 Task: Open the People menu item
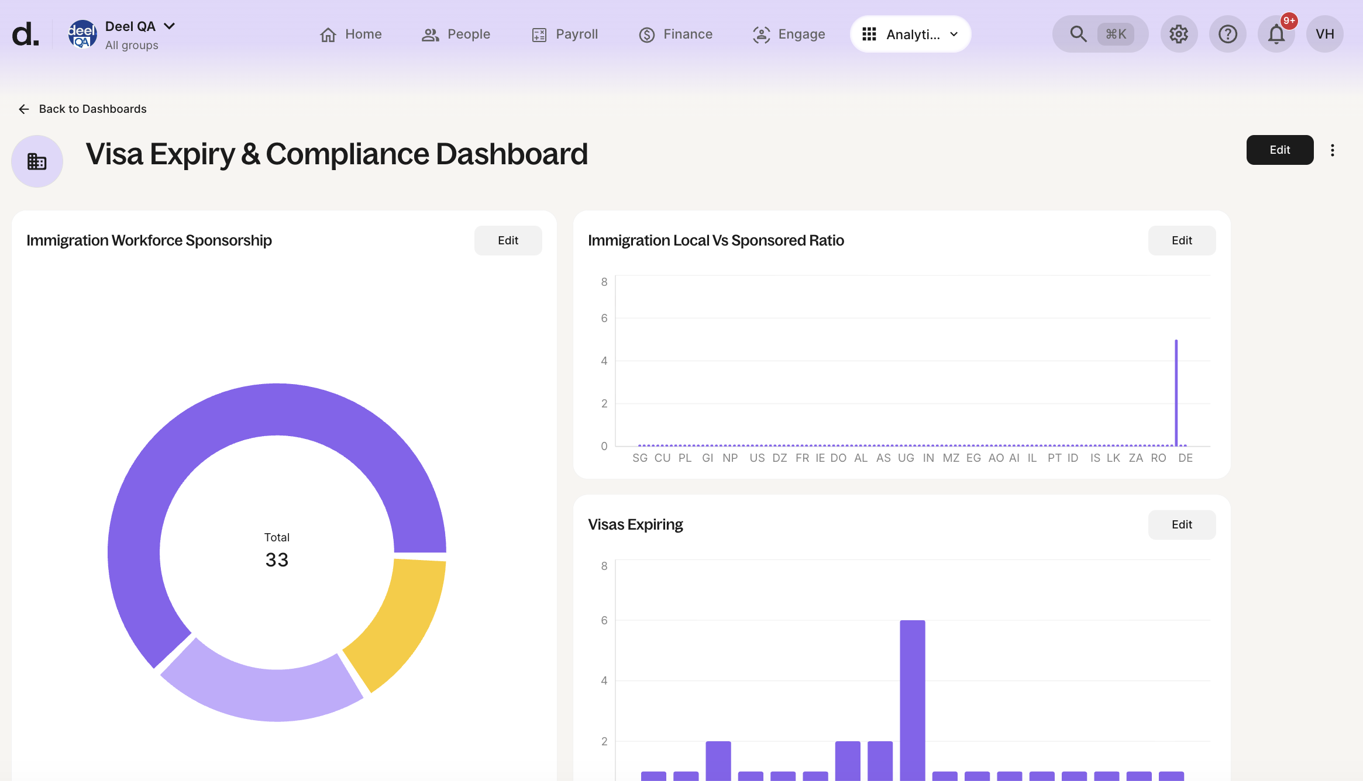[456, 34]
